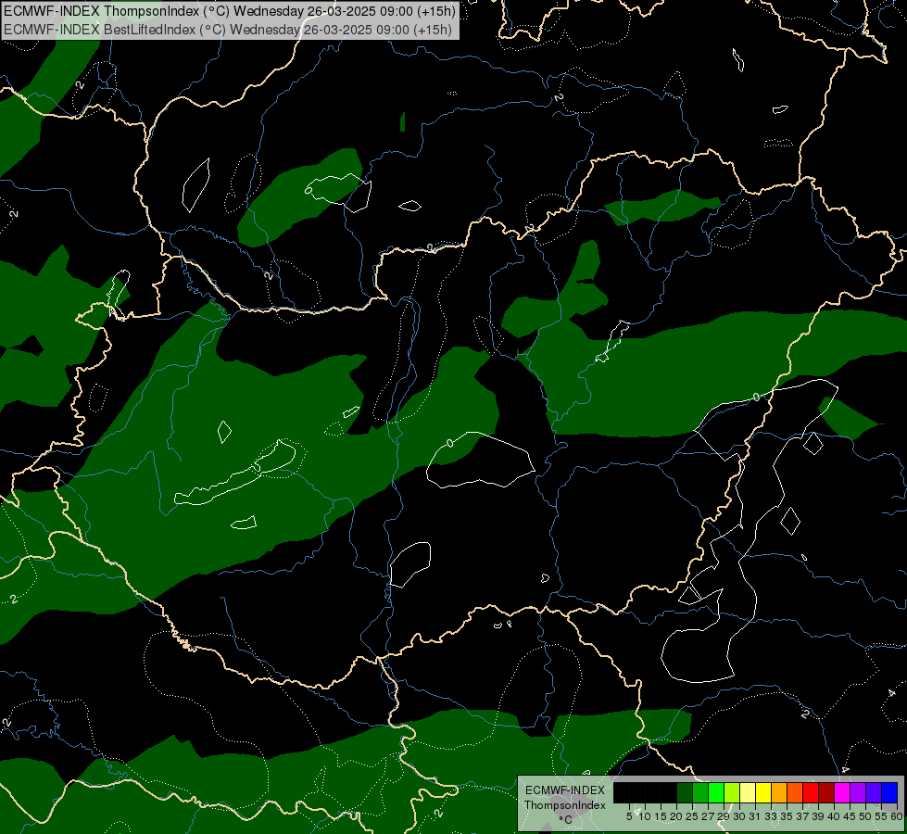Select the purple 45–50 legend swatch

tap(858, 792)
